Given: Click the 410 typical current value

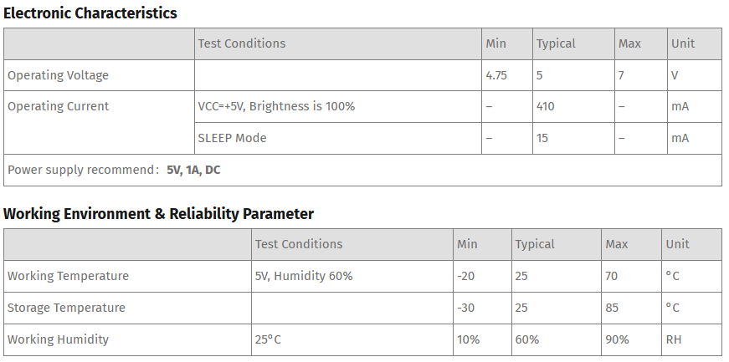Looking at the screenshot, I should (x=545, y=106).
